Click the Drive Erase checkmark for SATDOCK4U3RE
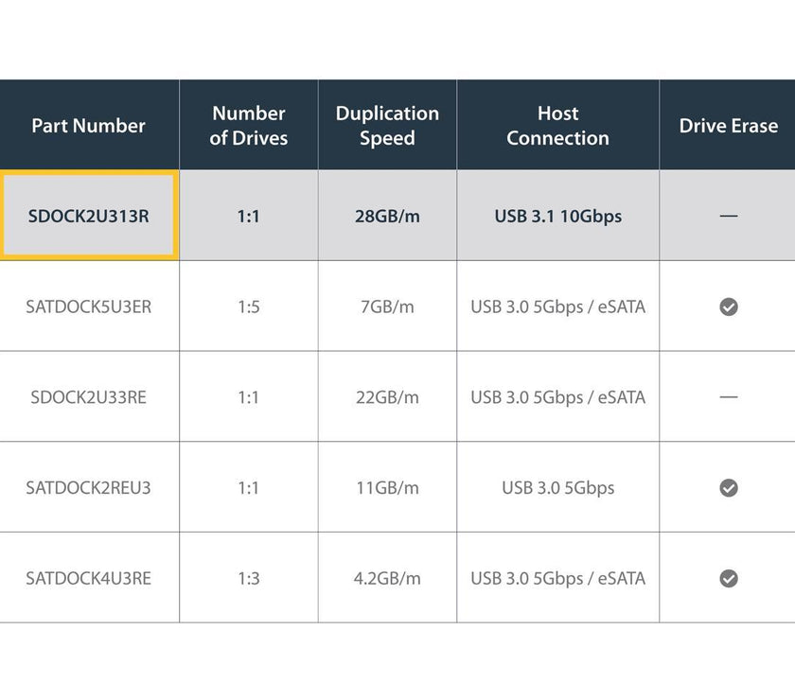This screenshot has height=700, width=795. (728, 578)
